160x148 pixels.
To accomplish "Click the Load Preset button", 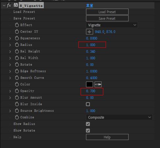I will tap(107, 12).
